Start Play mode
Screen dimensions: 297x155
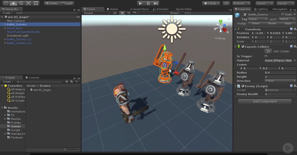coord(141,3)
